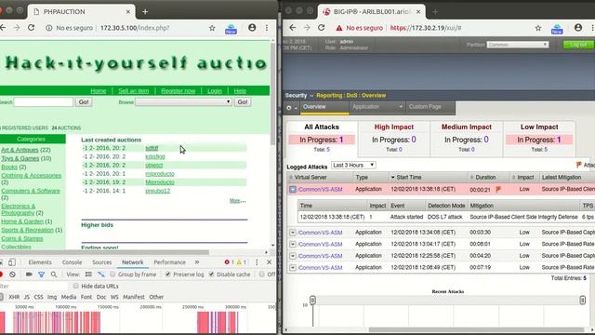Switch to large request rows view
This screenshot has height=335, width=595.
coord(88,275)
